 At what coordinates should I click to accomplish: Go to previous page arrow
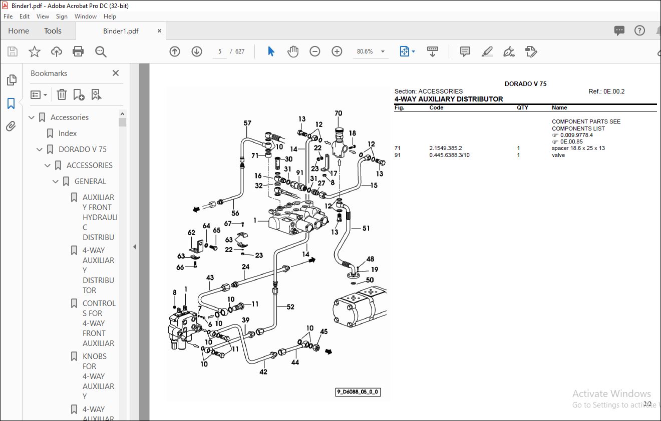(x=175, y=51)
